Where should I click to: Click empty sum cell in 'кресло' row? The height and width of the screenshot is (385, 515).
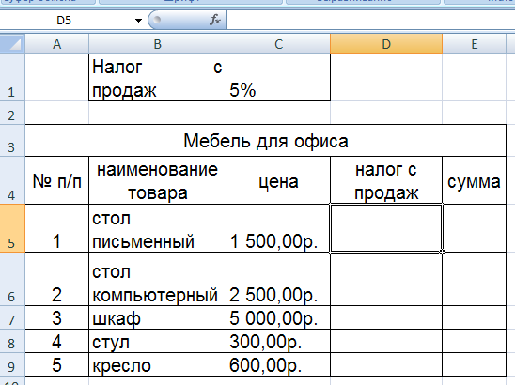click(x=474, y=364)
